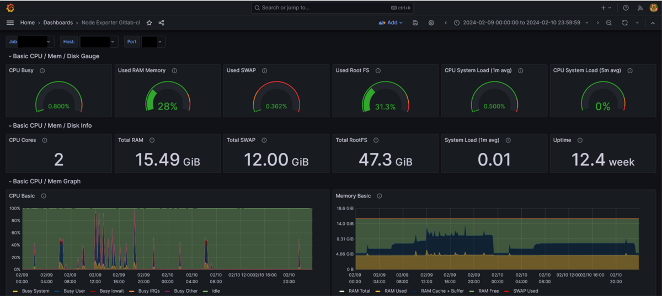
Task: Go to Dashboards breadcrumb
Action: coord(58,23)
